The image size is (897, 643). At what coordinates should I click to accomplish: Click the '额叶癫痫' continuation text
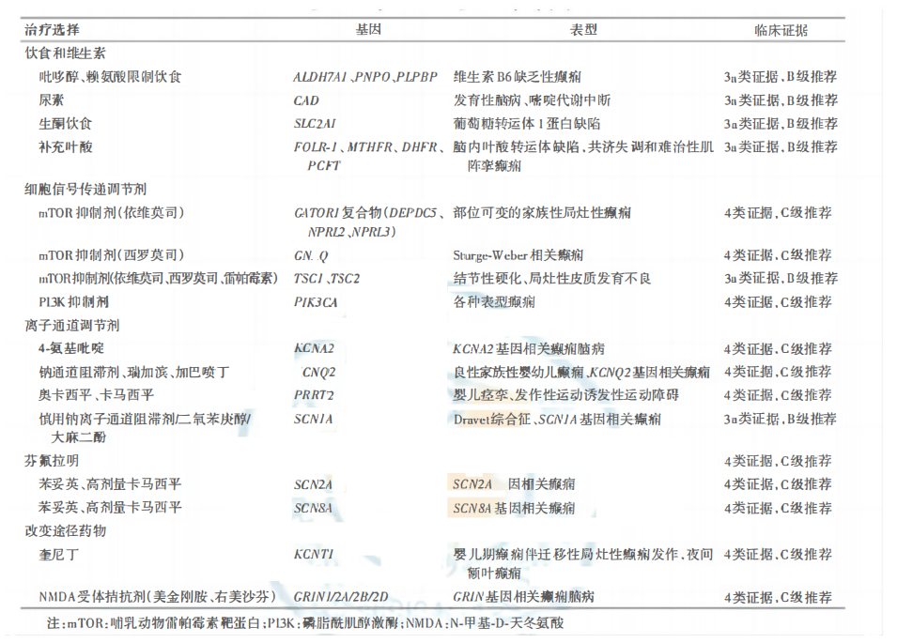point(494,574)
